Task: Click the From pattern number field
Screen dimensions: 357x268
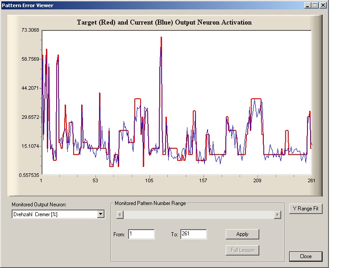Action: (141, 234)
